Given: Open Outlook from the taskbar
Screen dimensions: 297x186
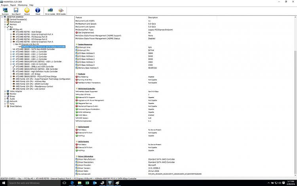Looking at the screenshot, I should [95, 183].
